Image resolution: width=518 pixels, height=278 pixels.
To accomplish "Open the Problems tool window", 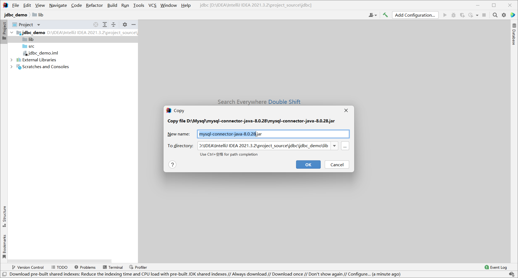I will point(85,267).
